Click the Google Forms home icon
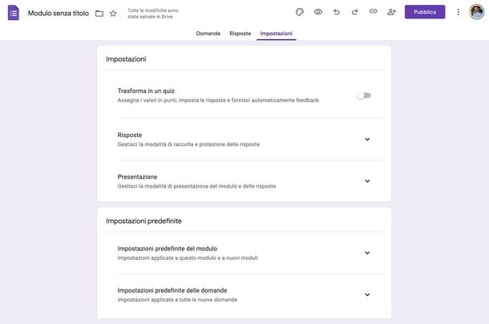The height and width of the screenshot is (324, 489). pos(14,13)
